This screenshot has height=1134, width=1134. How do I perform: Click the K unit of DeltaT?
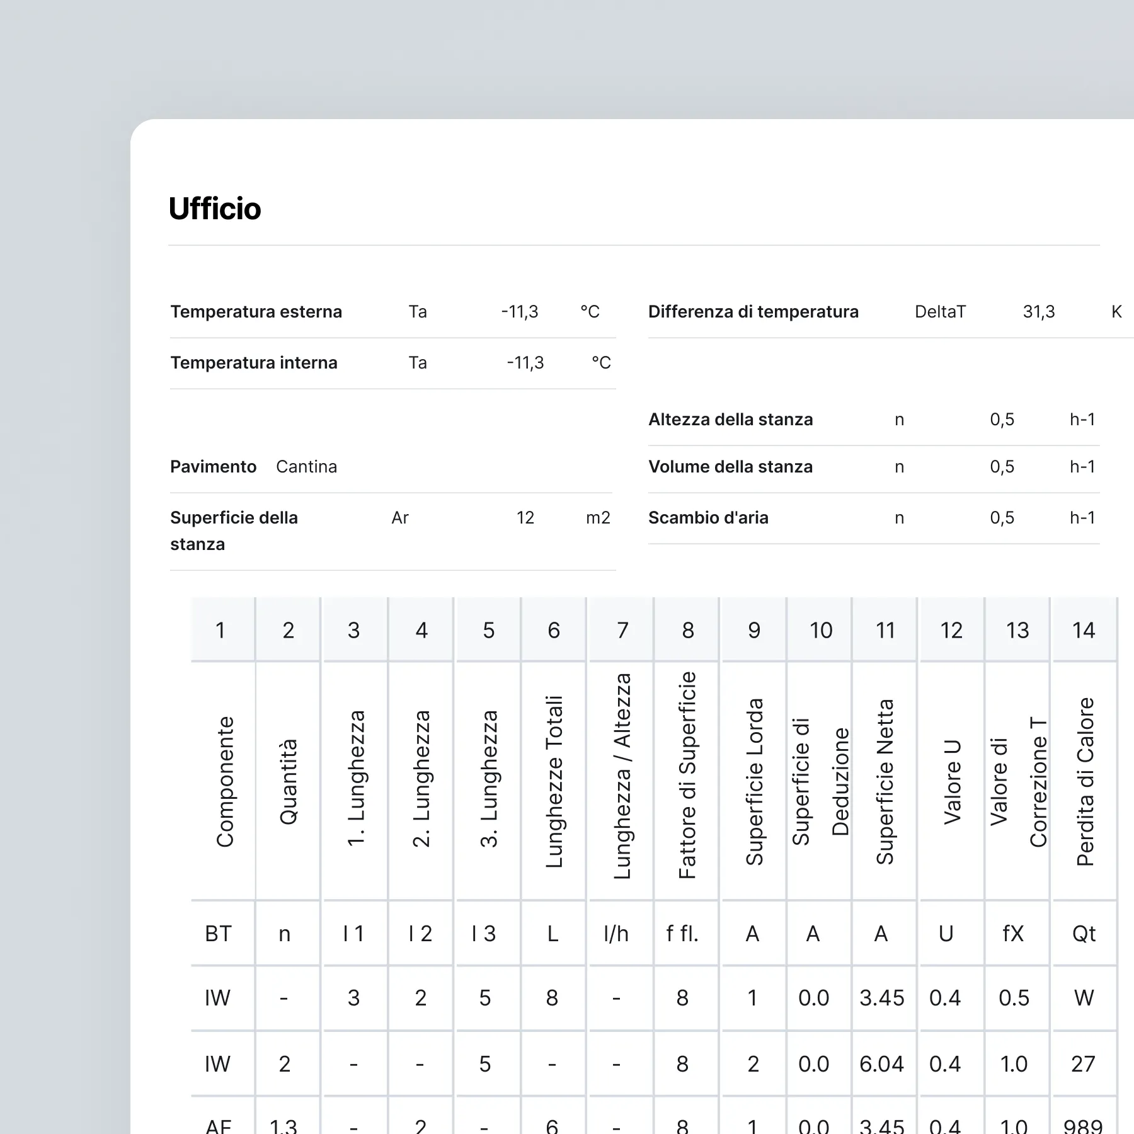click(x=1116, y=312)
